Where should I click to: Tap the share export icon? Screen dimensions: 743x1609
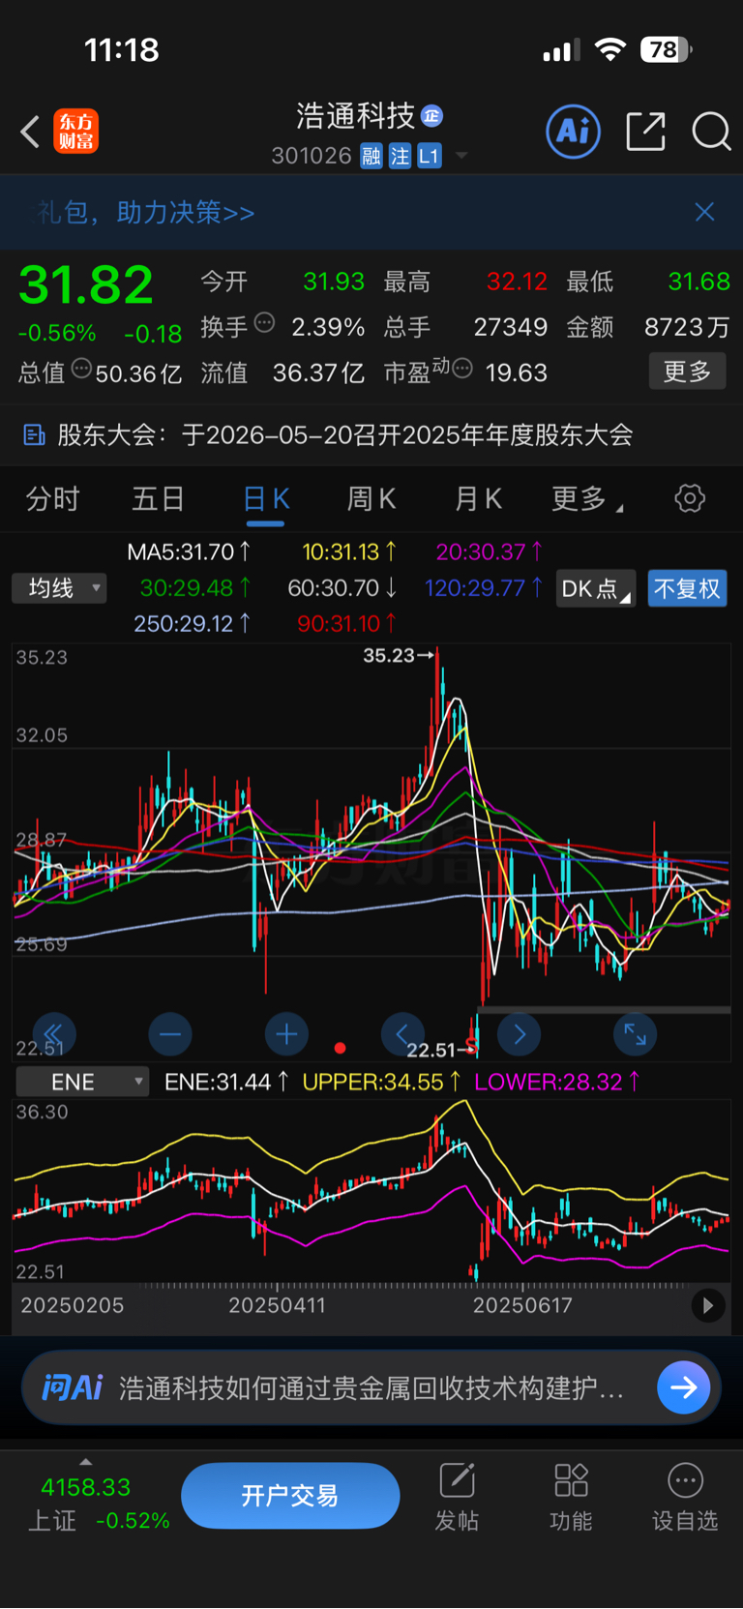[x=645, y=131]
